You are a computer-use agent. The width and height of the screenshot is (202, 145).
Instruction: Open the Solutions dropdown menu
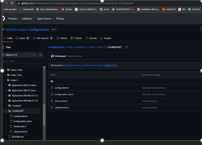tap(28, 18)
